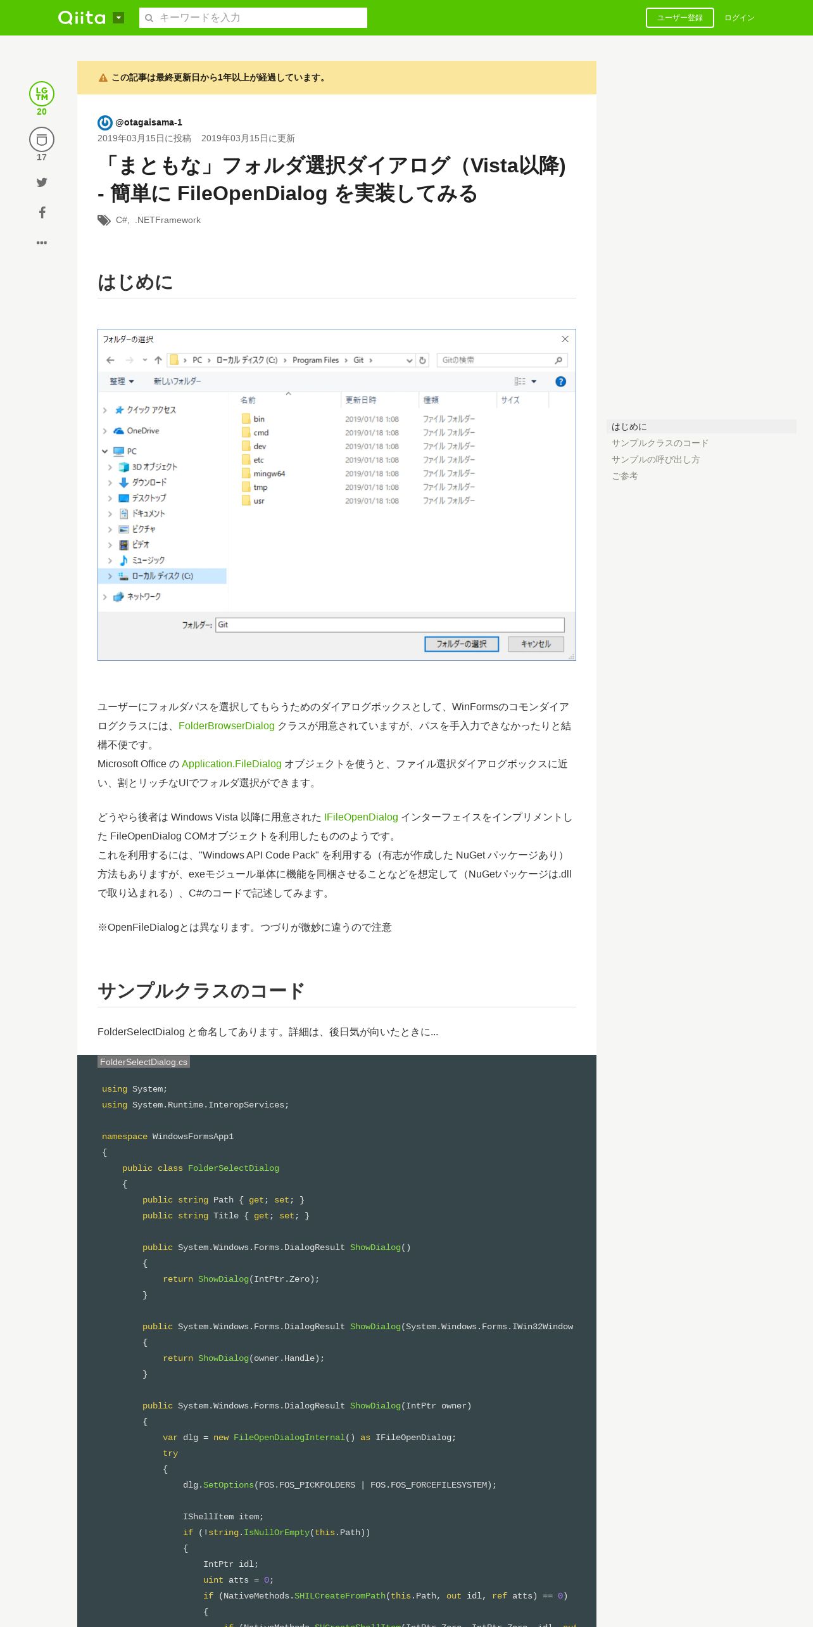Open the FolderBrowserDialog link
The height and width of the screenshot is (1627, 813).
coord(227,726)
